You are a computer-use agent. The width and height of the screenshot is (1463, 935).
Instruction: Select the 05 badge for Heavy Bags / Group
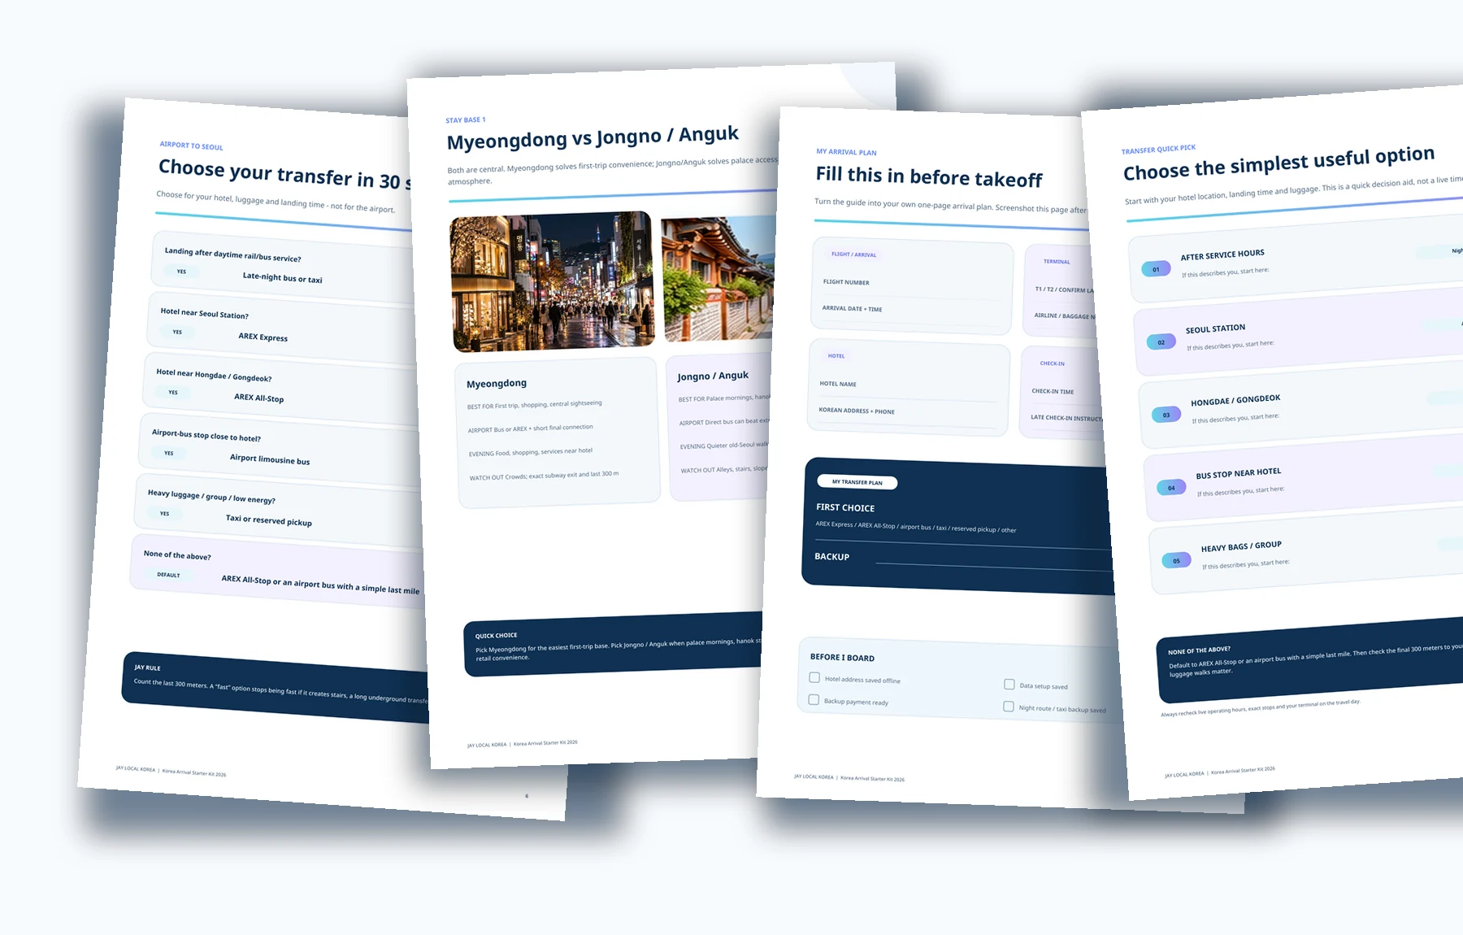coord(1176,561)
